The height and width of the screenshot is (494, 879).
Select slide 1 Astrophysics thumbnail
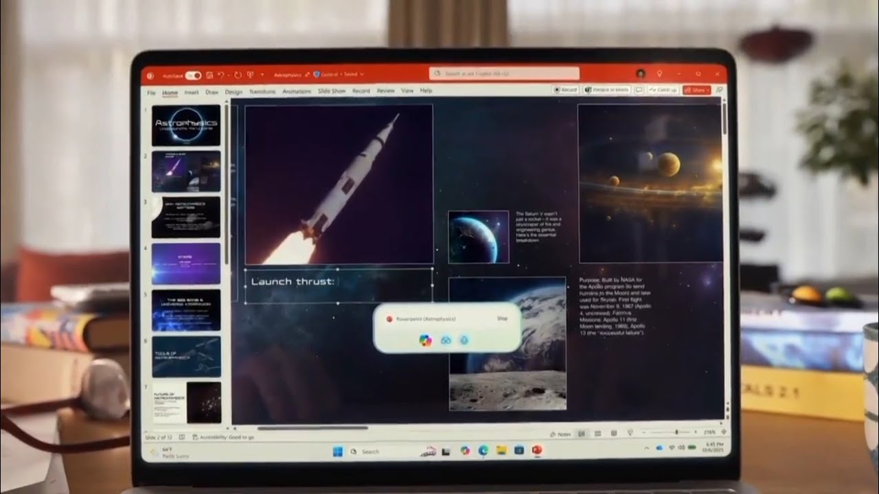186,125
